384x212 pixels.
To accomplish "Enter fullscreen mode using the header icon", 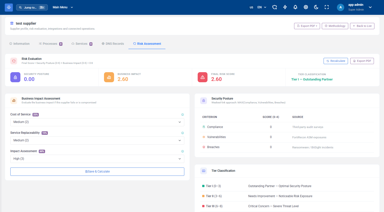I will pos(327,7).
